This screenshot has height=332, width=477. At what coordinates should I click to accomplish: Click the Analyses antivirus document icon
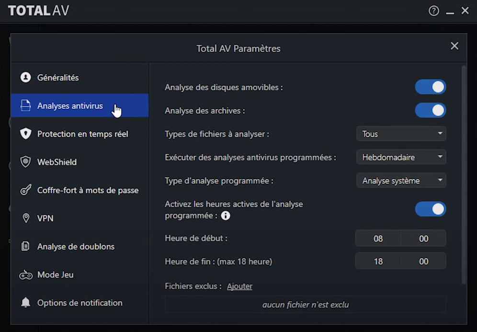pos(25,105)
